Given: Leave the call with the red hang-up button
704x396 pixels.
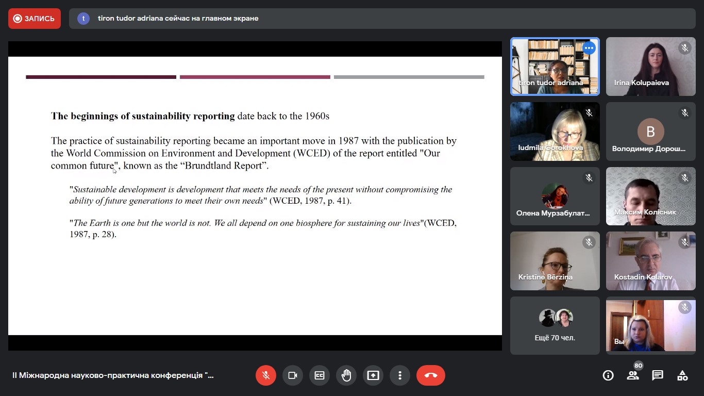Looking at the screenshot, I should [431, 375].
